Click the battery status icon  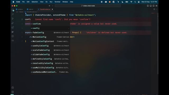point(127,2)
